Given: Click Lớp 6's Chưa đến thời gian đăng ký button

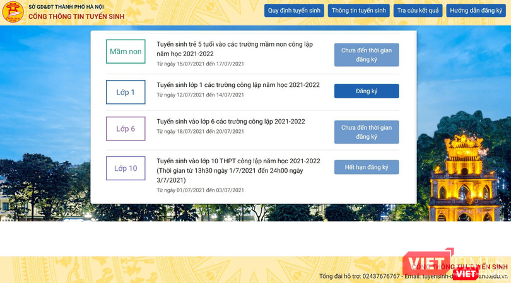Looking at the screenshot, I should point(366,132).
